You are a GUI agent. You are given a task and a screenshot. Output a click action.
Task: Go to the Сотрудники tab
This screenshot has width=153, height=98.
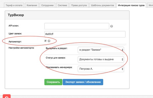pyautogui.click(x=47, y=5)
